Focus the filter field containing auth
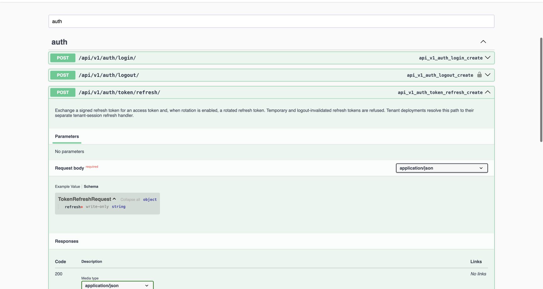 (271, 21)
